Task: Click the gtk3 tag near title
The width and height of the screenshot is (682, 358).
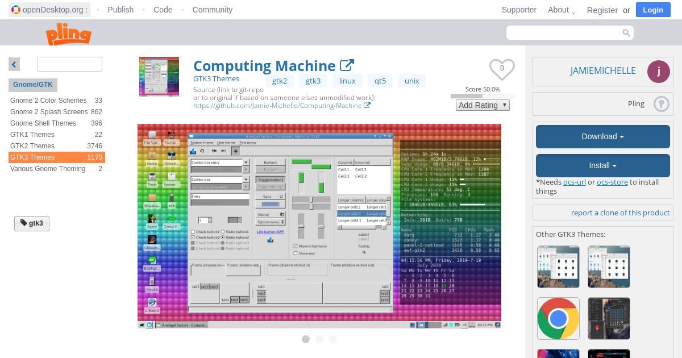Action: click(x=313, y=81)
